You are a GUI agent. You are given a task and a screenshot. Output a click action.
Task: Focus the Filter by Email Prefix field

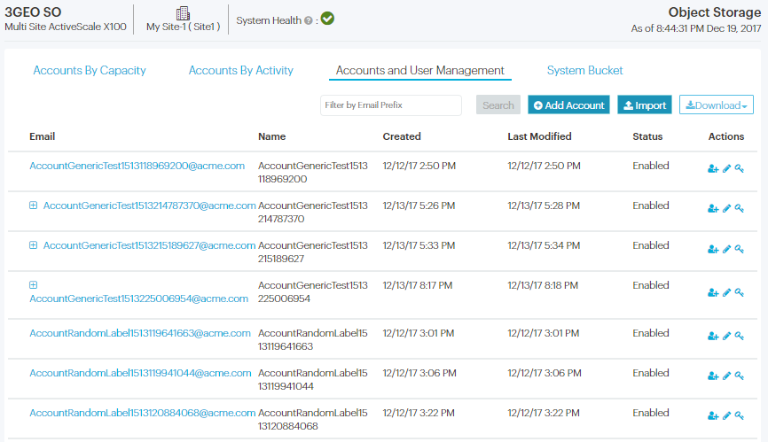pos(391,105)
